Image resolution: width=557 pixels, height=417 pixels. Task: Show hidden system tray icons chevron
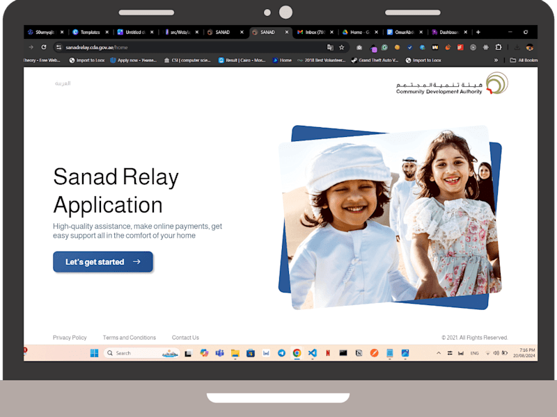[439, 353]
